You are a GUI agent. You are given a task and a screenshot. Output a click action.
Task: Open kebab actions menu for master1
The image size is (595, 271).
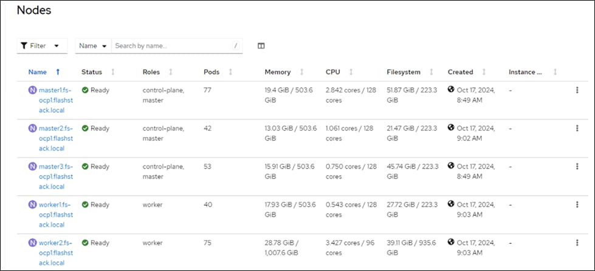tap(577, 90)
